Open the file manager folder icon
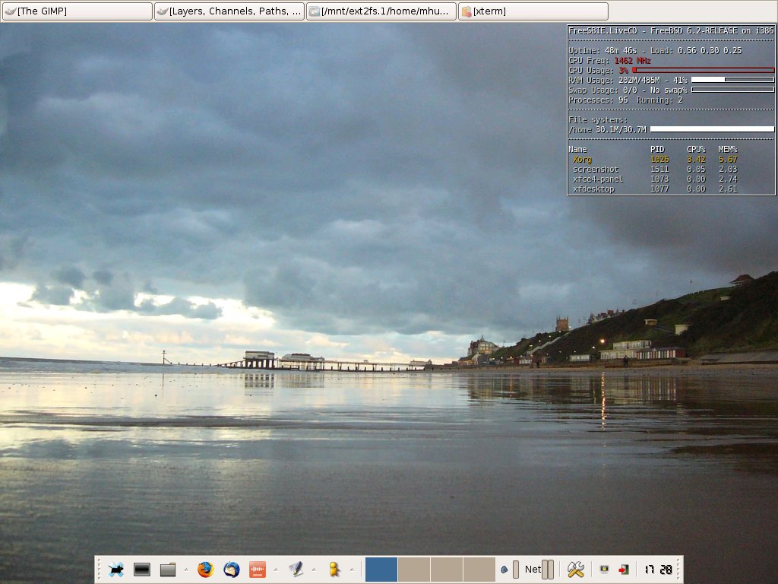This screenshot has width=778, height=584. 167,570
